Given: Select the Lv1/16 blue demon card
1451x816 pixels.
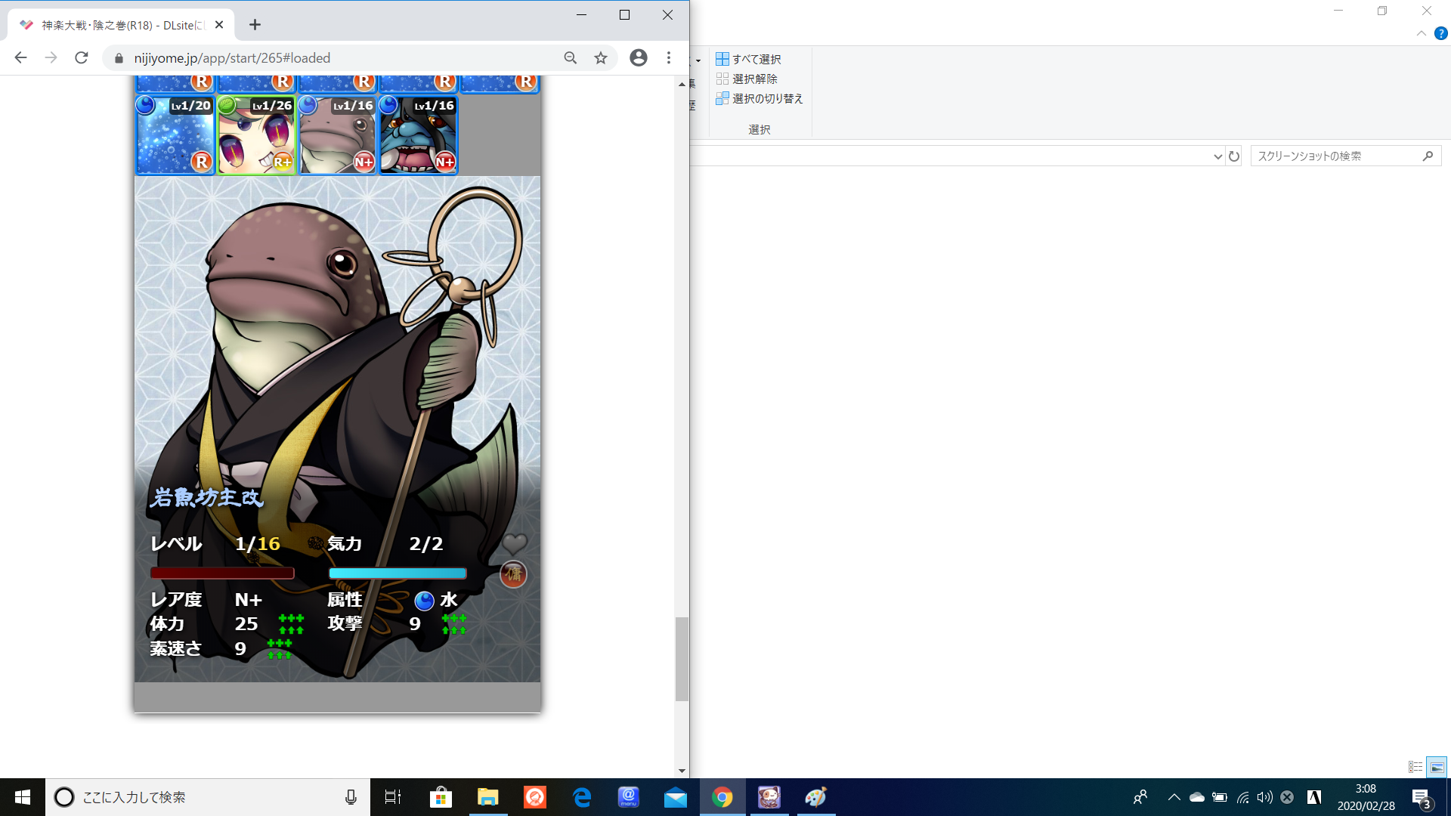Looking at the screenshot, I should tap(419, 135).
